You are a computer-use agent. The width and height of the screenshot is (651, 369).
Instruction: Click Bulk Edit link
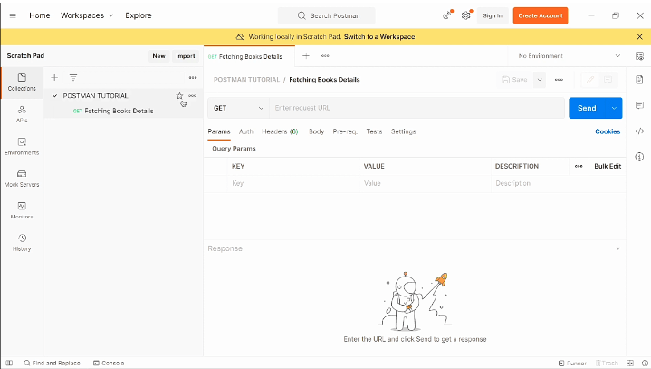[x=608, y=166]
